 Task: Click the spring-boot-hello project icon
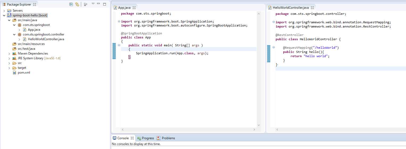pyautogui.click(x=9, y=15)
